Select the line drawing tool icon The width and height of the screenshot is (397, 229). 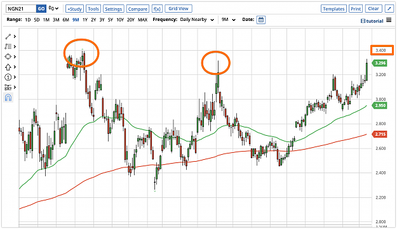click(8, 37)
